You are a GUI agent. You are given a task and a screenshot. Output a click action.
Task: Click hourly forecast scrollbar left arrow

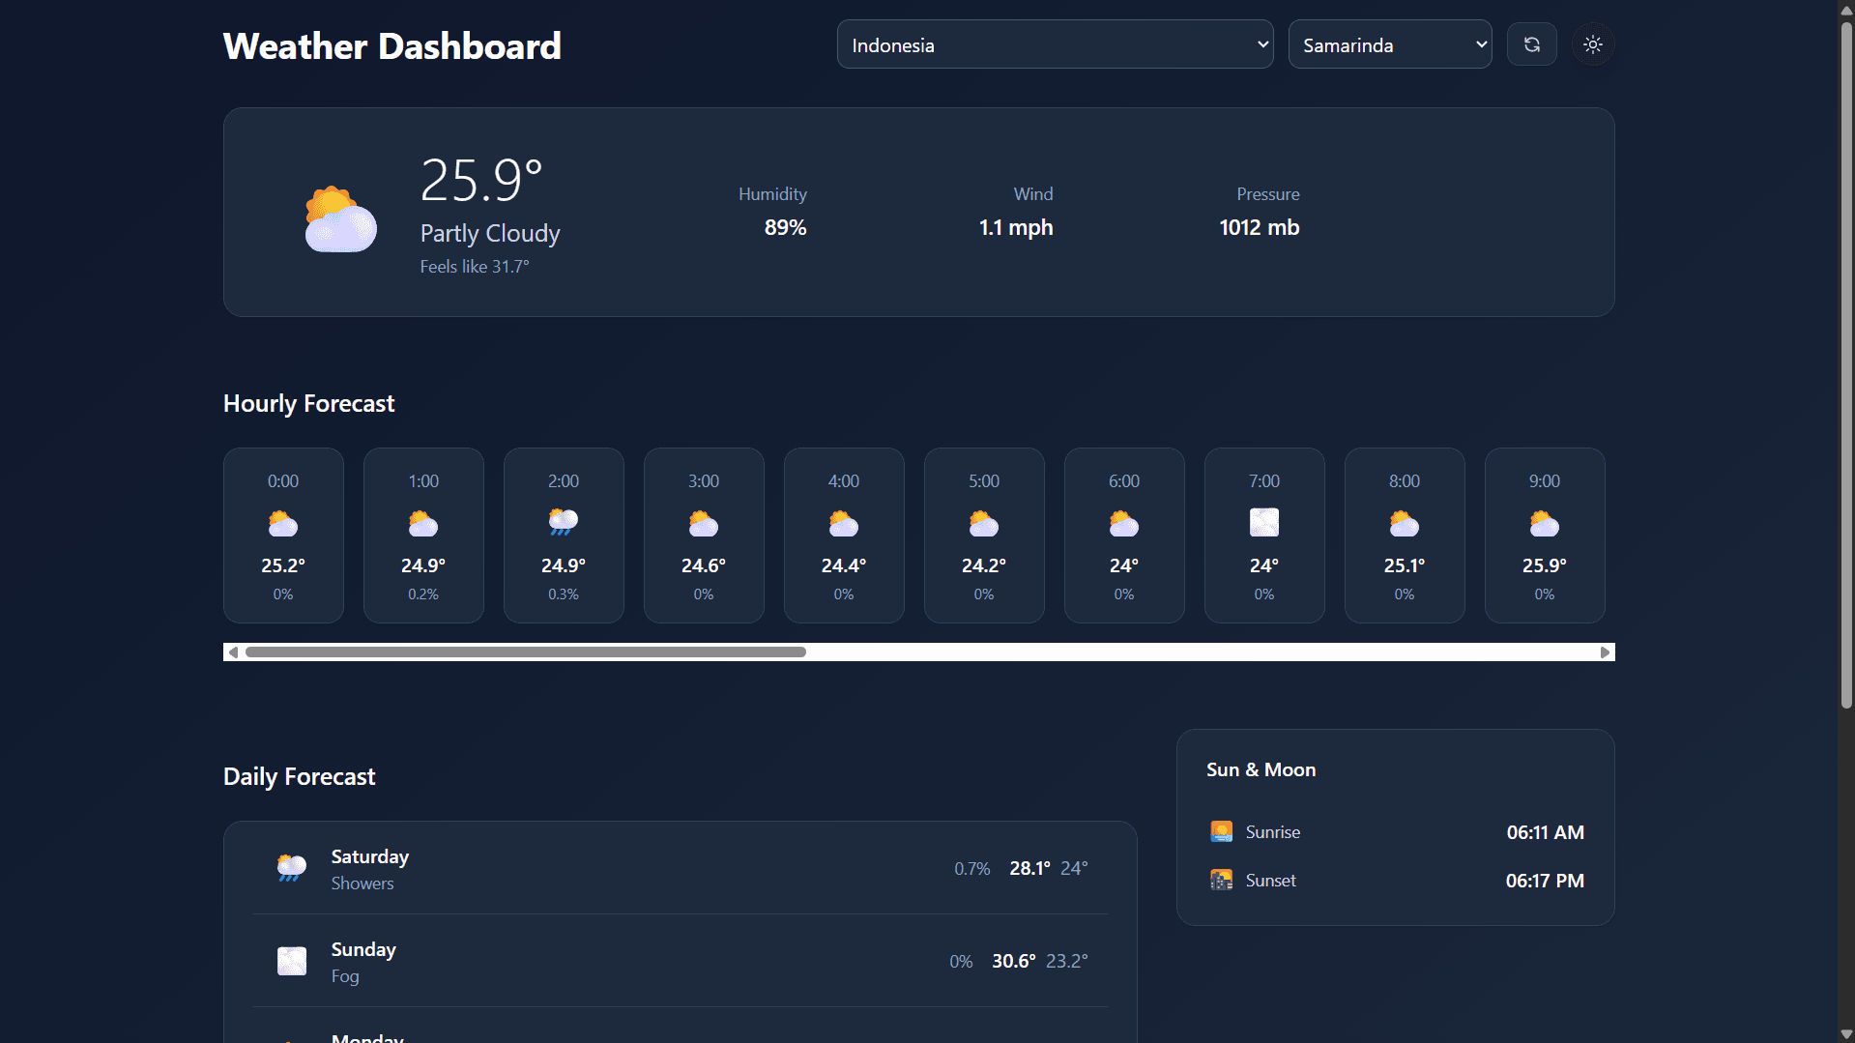[233, 652]
